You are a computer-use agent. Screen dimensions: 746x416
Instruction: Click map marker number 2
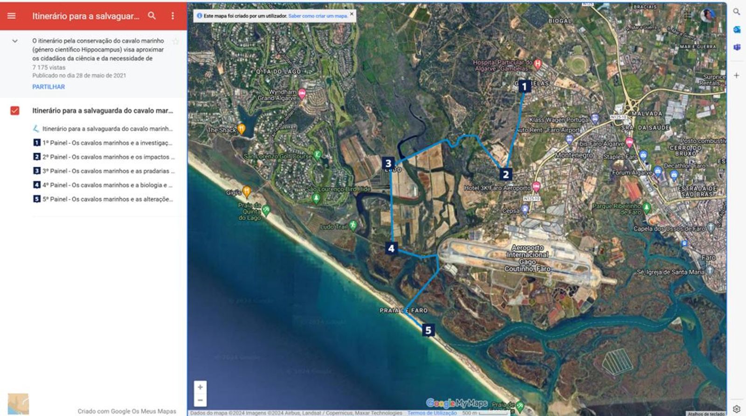pyautogui.click(x=506, y=174)
